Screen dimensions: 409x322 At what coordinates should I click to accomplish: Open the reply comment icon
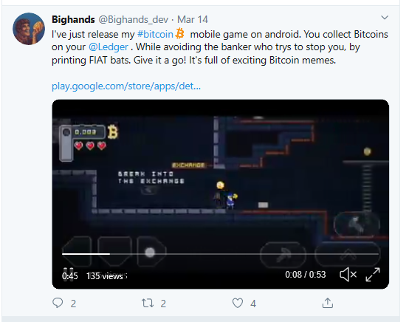[x=58, y=304]
